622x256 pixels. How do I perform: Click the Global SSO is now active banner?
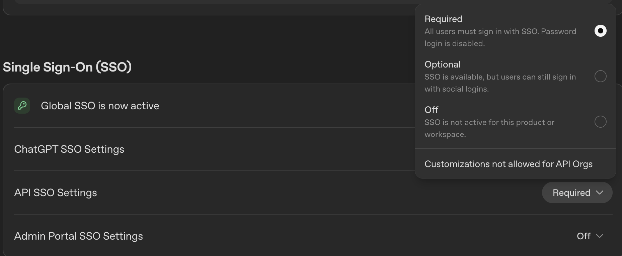(100, 106)
